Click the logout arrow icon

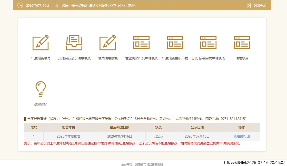click(x=248, y=5)
